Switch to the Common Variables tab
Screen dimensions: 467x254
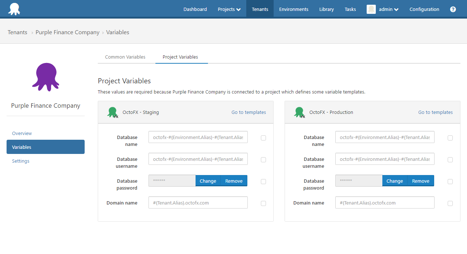125,57
